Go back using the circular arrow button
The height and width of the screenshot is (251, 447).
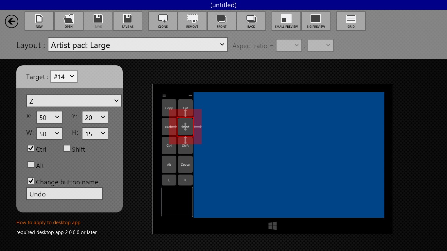pyautogui.click(x=11, y=22)
